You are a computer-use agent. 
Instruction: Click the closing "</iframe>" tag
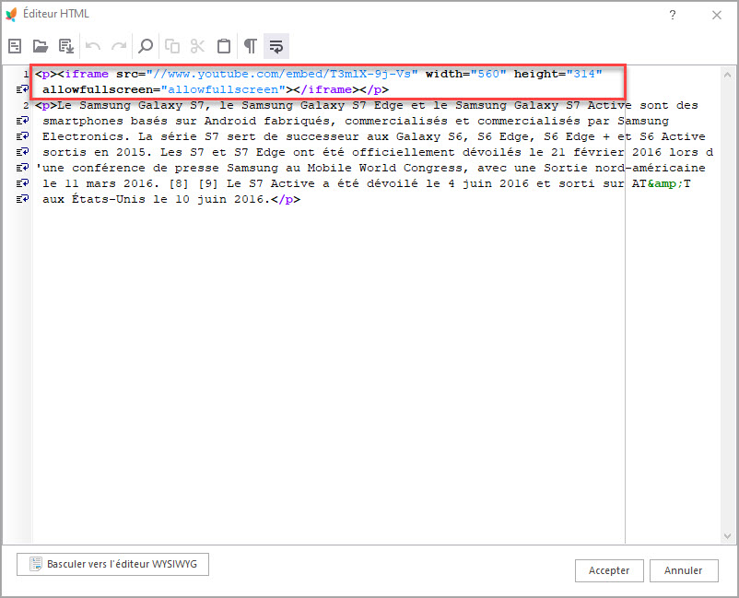pos(326,89)
